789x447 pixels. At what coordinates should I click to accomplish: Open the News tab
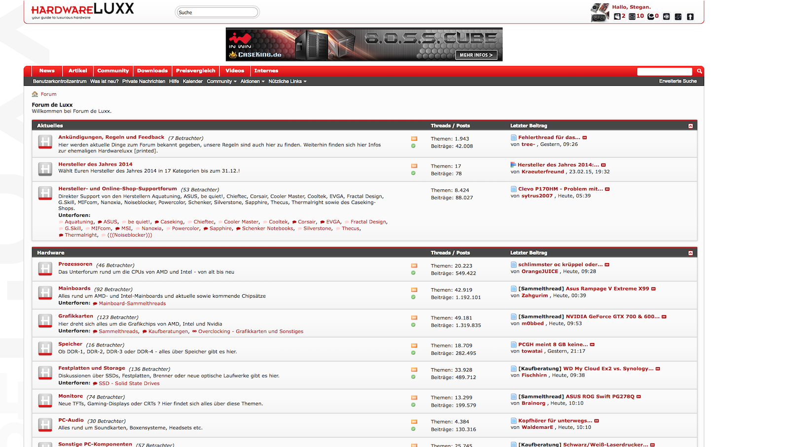coord(47,71)
